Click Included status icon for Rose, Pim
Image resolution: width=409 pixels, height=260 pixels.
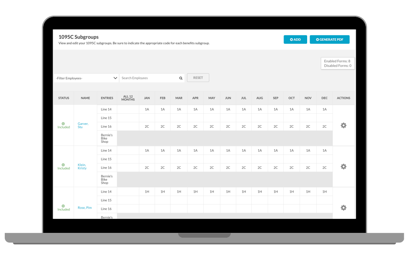tap(63, 206)
